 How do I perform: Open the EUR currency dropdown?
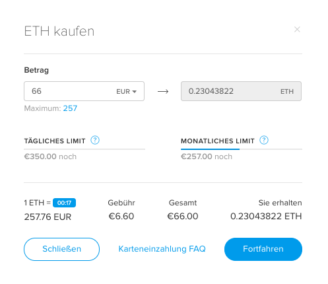coord(126,91)
